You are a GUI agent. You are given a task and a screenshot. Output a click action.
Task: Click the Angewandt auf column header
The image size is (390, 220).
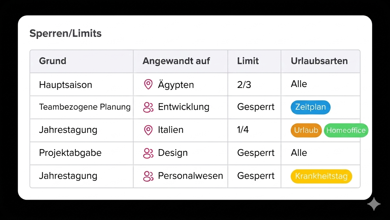tap(176, 61)
